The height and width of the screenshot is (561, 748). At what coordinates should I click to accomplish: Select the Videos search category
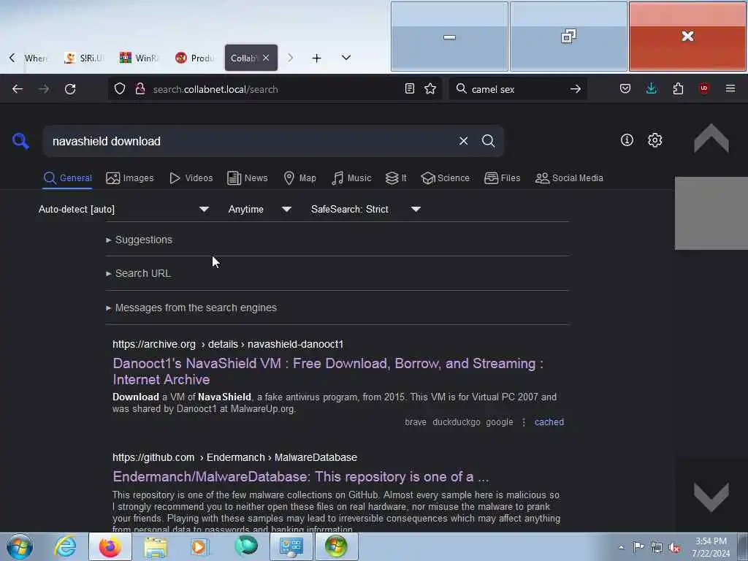click(x=191, y=178)
